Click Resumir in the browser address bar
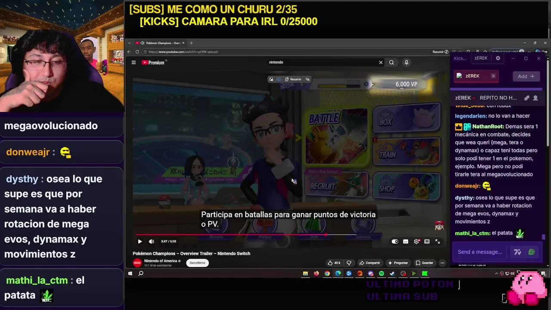The image size is (551, 310). point(440,52)
